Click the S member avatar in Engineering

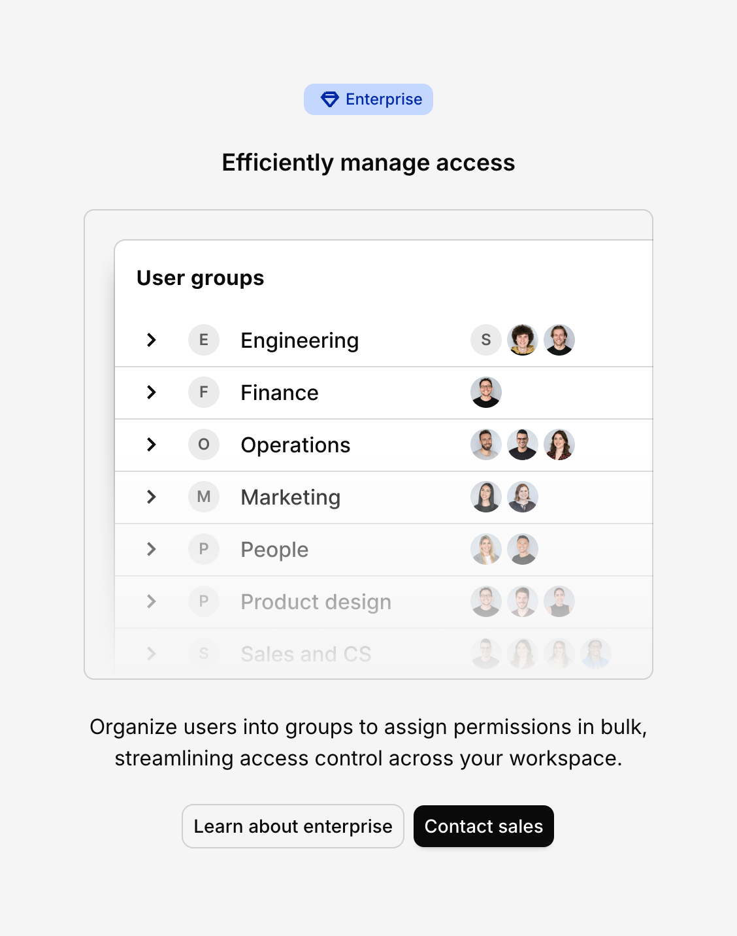486,340
